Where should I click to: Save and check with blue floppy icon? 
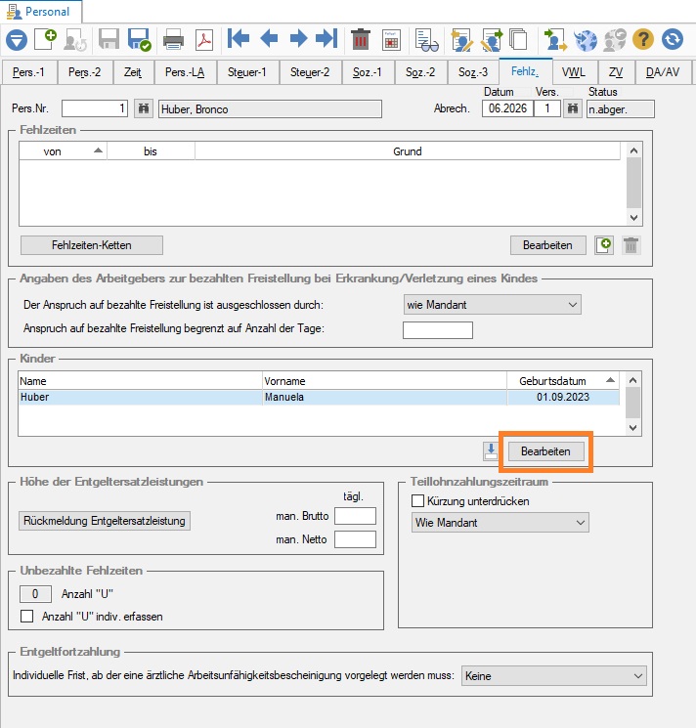[x=139, y=39]
